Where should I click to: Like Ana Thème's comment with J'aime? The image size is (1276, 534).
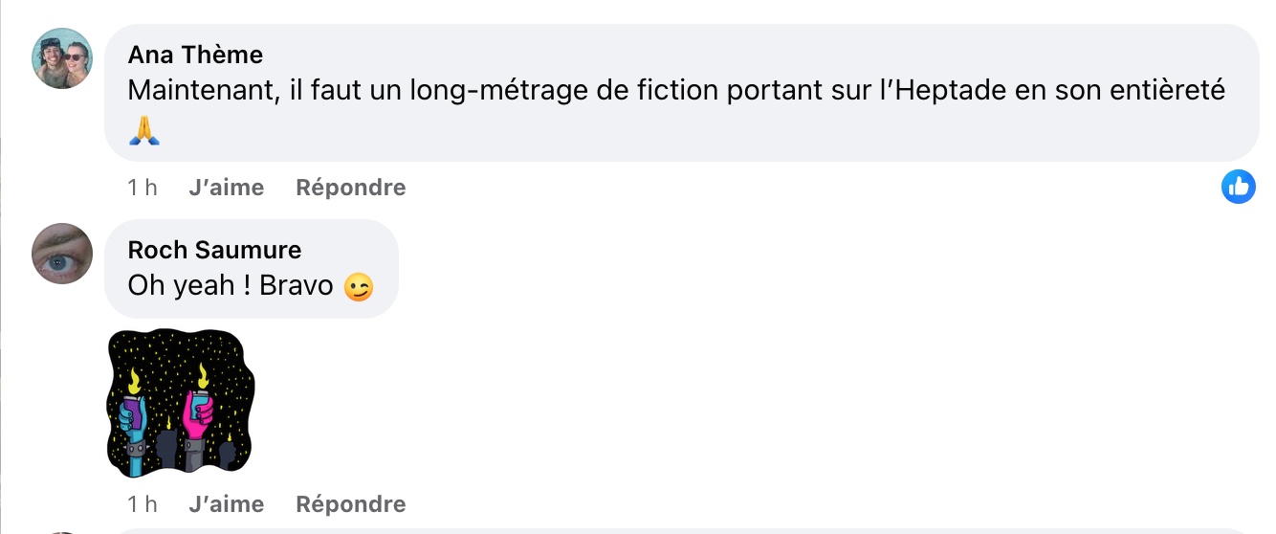pos(227,188)
